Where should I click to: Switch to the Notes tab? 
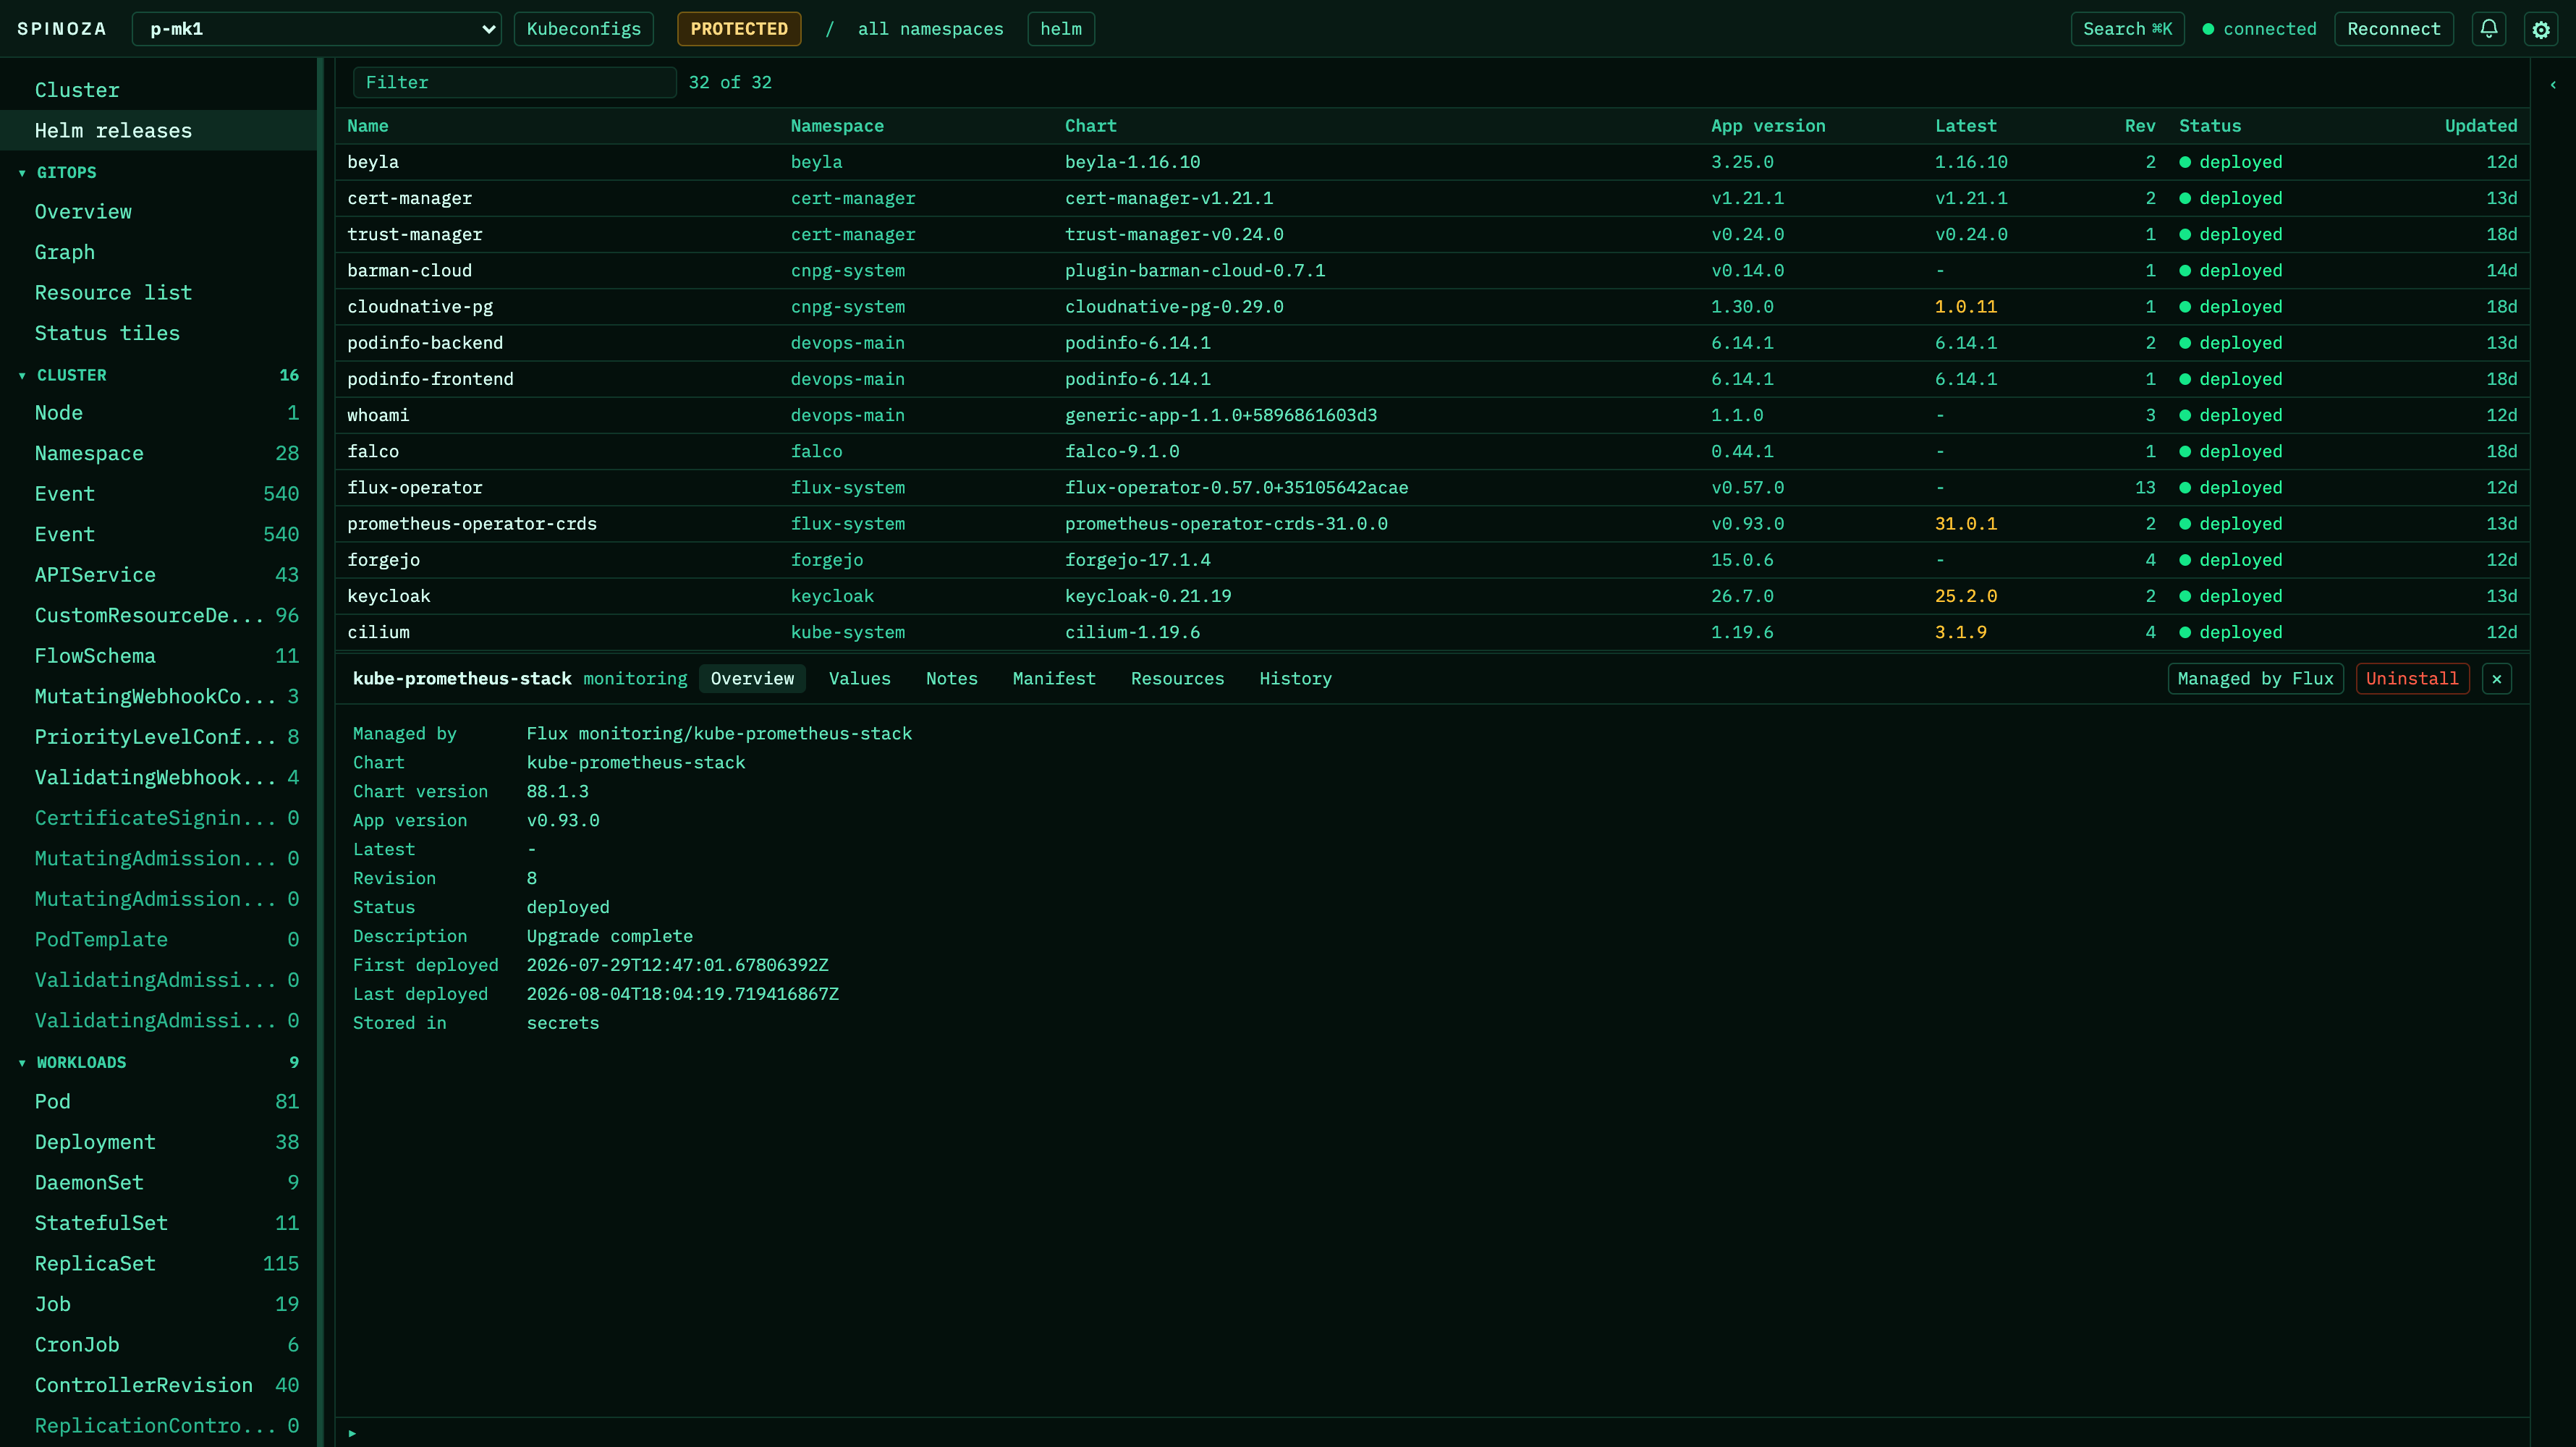(x=952, y=679)
